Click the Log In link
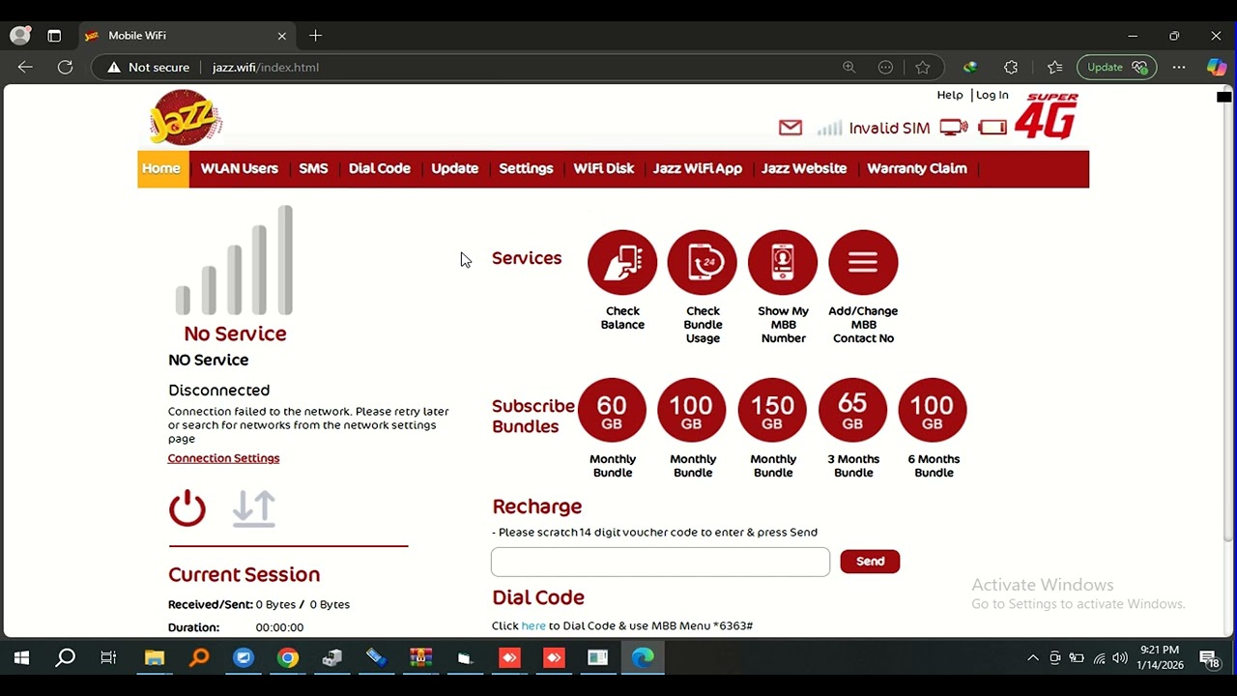This screenshot has height=696, width=1237. (x=992, y=95)
